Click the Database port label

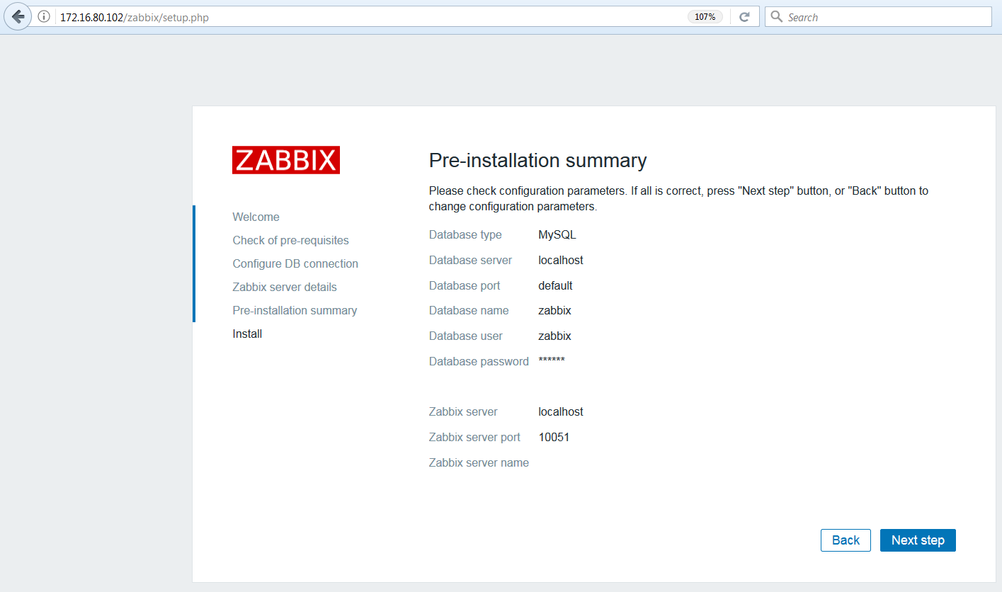[465, 285]
